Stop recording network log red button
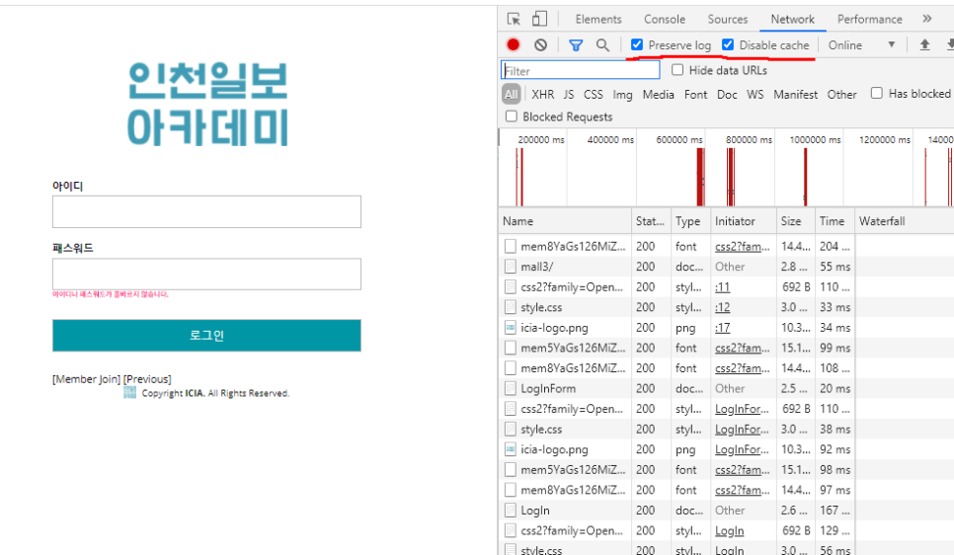The height and width of the screenshot is (555, 954). pyautogui.click(x=513, y=45)
